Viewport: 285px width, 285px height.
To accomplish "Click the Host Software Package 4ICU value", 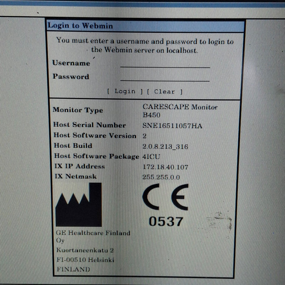I will click(x=151, y=156).
